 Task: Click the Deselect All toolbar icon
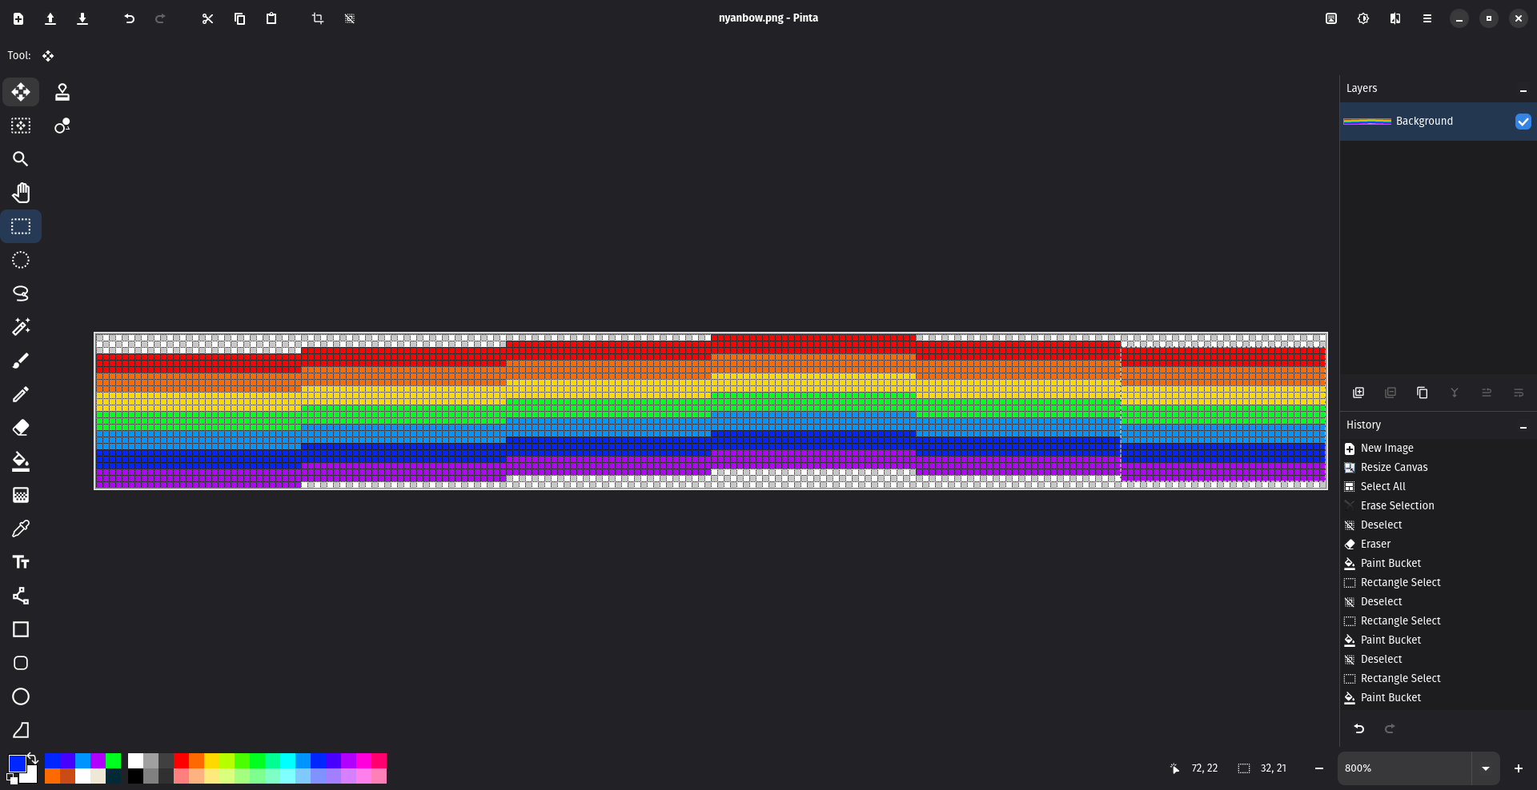click(x=350, y=18)
